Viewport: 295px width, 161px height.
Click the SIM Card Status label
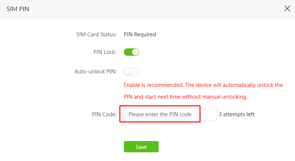tap(96, 34)
